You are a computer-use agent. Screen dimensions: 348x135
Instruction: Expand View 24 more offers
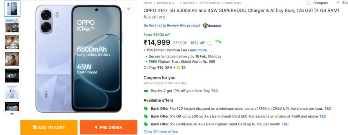[161, 132]
